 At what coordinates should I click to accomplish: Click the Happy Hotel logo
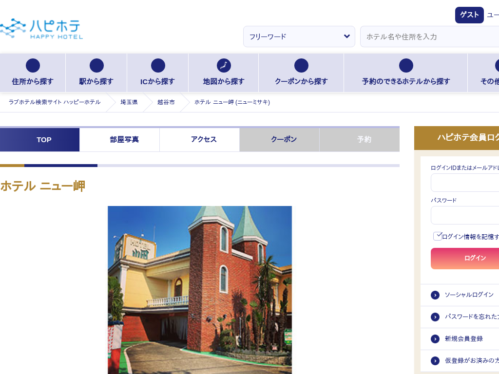(x=41, y=29)
